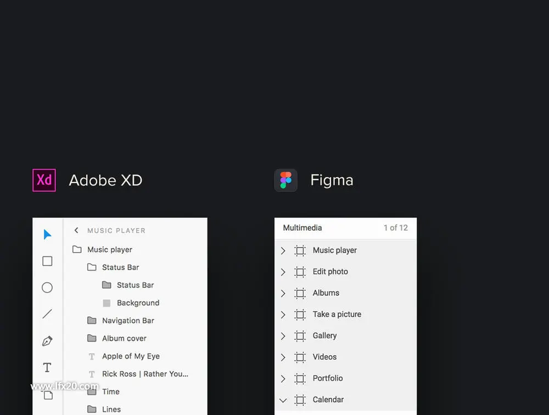Select the Calendar label in Figma layers
This screenshot has height=415, width=549.
pyautogui.click(x=328, y=400)
